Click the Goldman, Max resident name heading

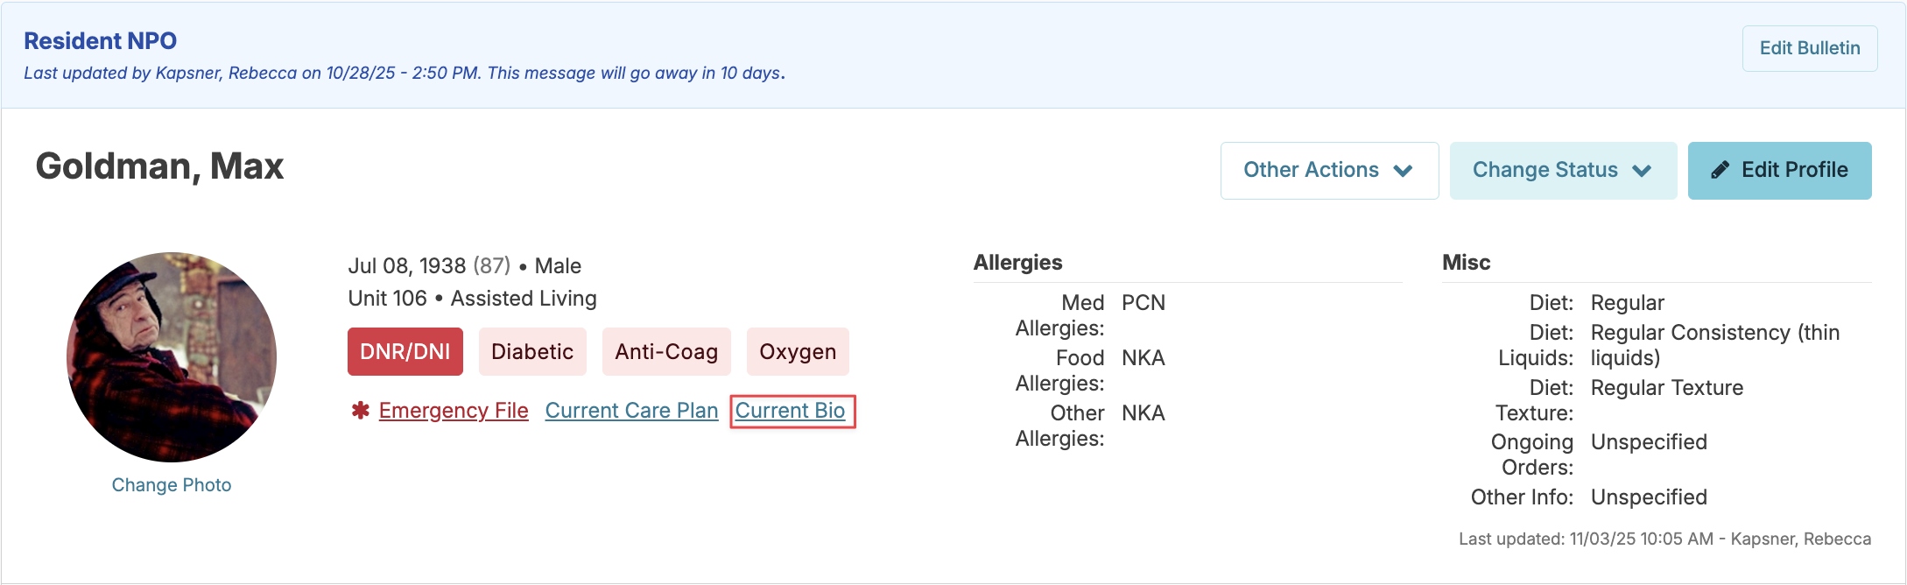[159, 166]
